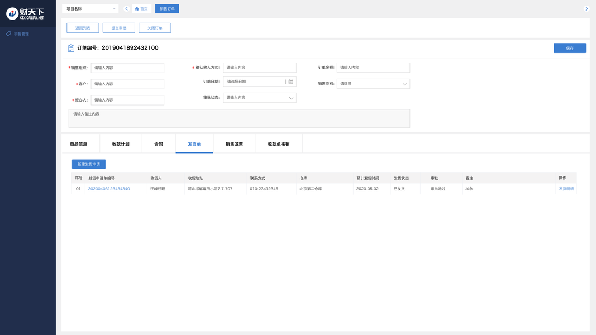Viewport: 596px width, 335px height.
Task: Open the 收款单核销 tab
Action: click(279, 144)
